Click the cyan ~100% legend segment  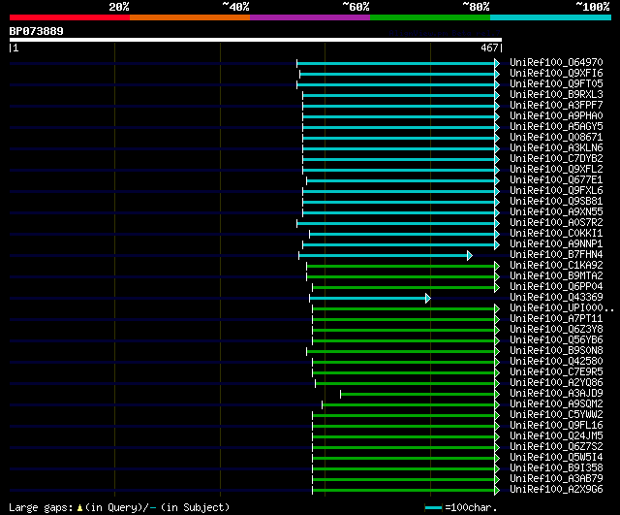coord(550,17)
